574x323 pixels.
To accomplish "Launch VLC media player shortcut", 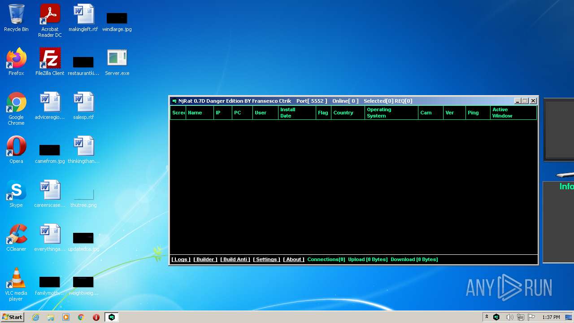I will point(16,284).
